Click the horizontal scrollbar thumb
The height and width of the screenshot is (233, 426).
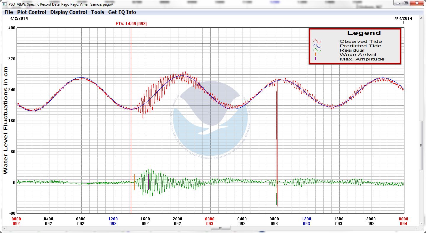pos(220,228)
